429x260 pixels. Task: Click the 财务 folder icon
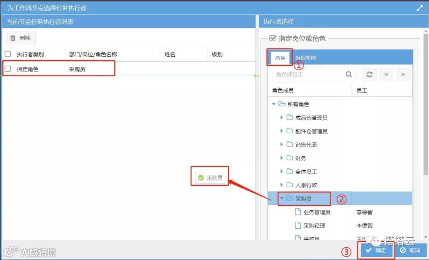pyautogui.click(x=290, y=158)
